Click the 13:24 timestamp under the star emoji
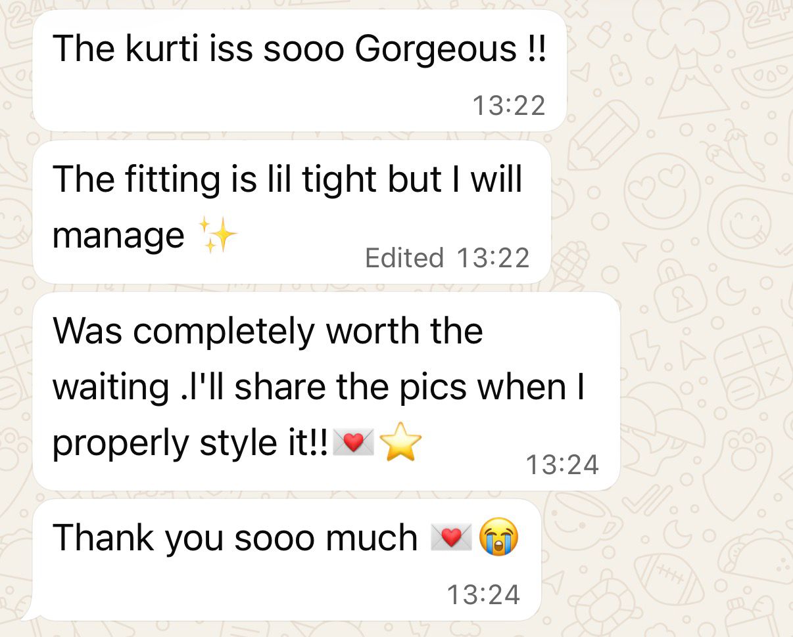The image size is (793, 637). click(563, 465)
